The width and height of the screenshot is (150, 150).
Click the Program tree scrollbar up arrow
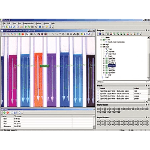pos(148,38)
